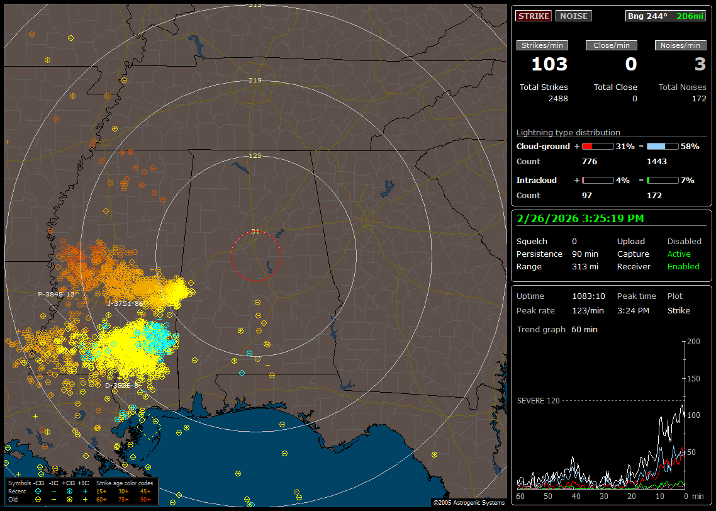The image size is (716, 511).
Task: Click the 90+ strike age color code
Action: (x=145, y=499)
